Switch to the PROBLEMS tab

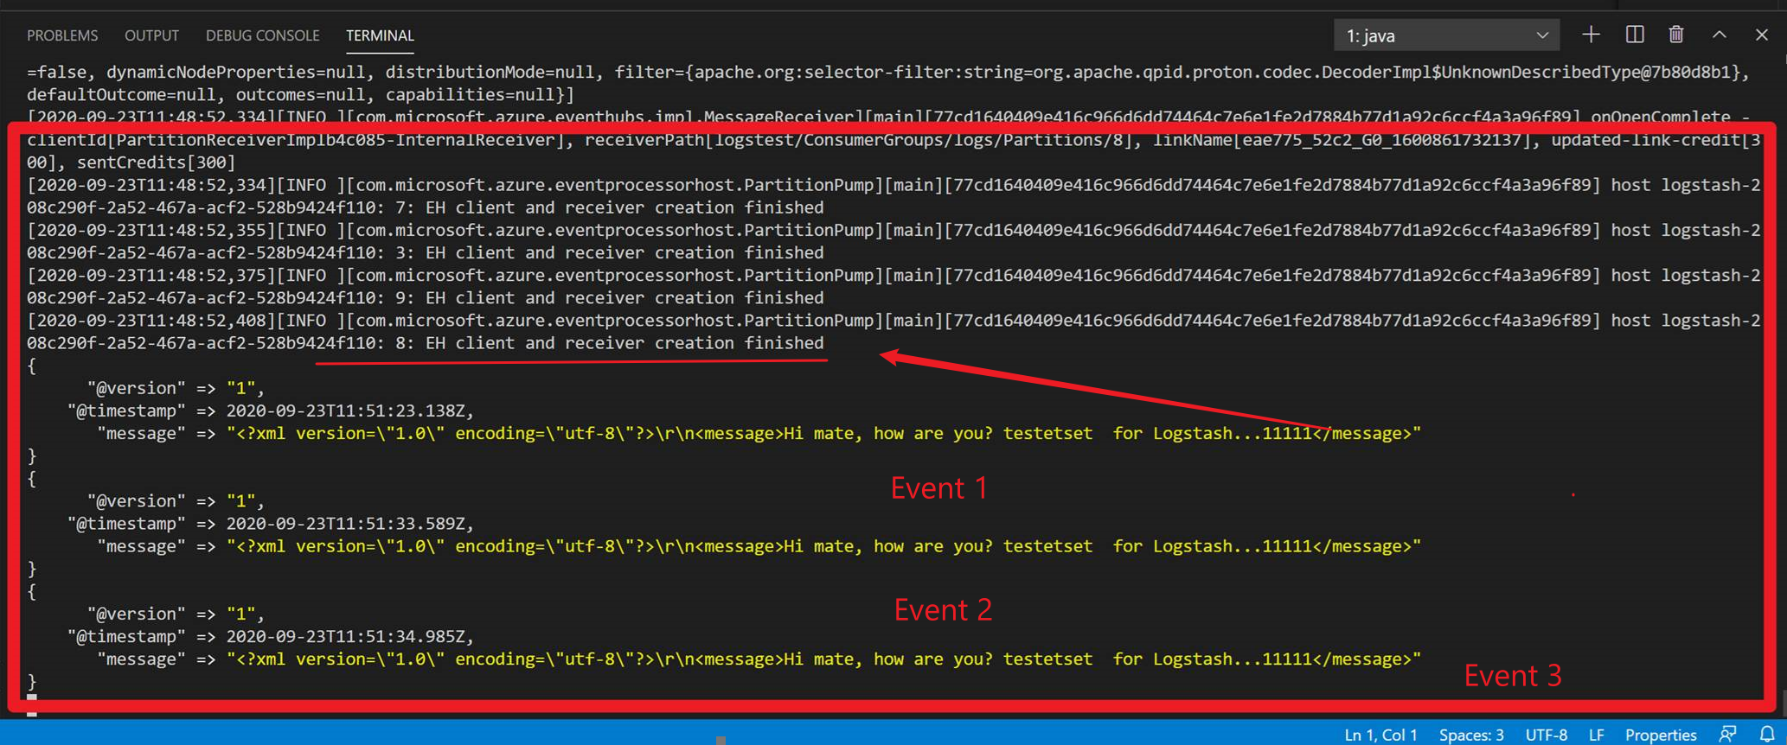[62, 35]
